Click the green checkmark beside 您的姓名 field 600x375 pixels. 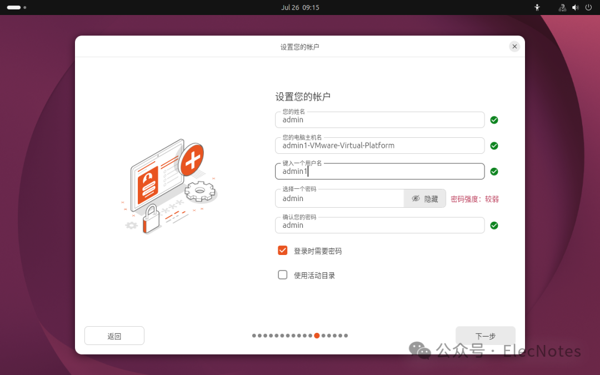click(494, 120)
